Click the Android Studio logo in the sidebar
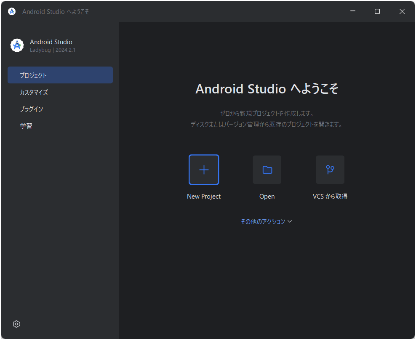The width and height of the screenshot is (416, 340). click(17, 45)
